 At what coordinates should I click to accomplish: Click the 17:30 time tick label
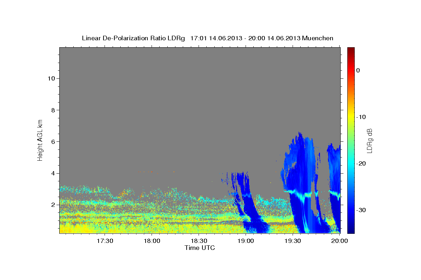click(105, 241)
